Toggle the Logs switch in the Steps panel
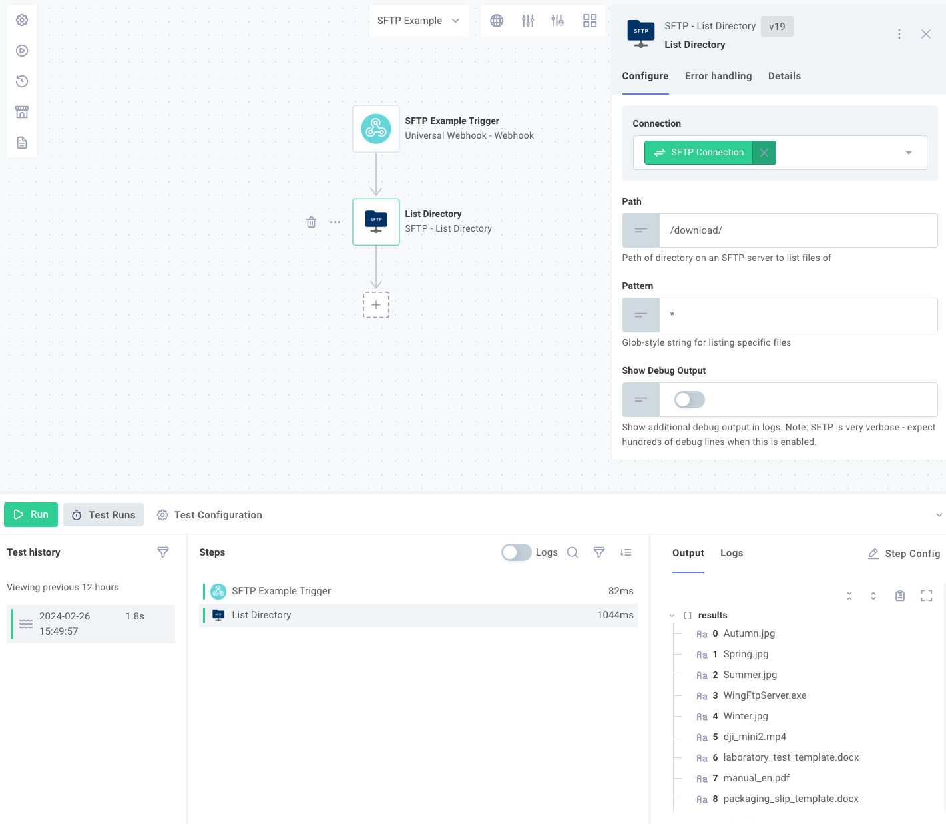946x824 pixels. click(516, 552)
